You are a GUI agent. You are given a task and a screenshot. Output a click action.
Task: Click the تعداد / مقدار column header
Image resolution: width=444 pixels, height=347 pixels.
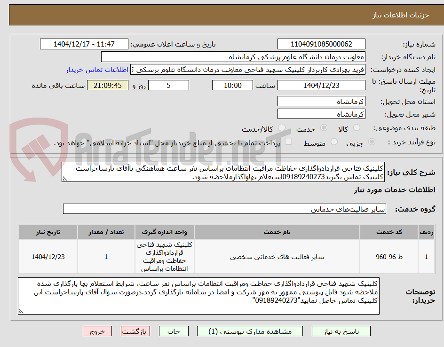[106, 232]
